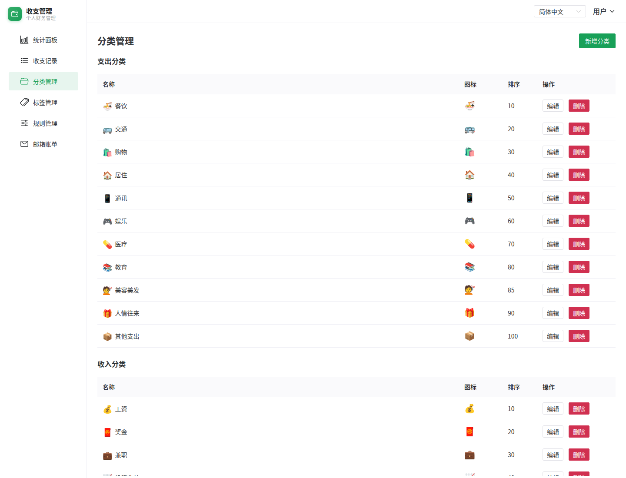Image resolution: width=626 pixels, height=478 pixels.
Task: Click the 收入分类 section heading
Action: click(x=112, y=364)
